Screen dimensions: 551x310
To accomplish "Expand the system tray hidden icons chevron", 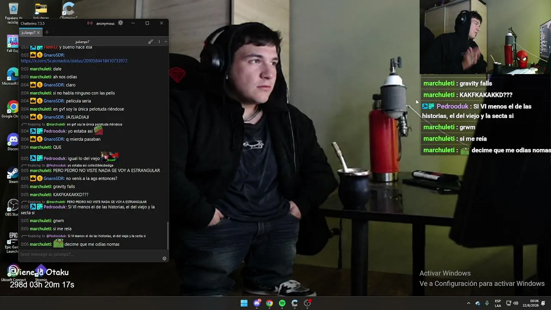I will point(468,303).
